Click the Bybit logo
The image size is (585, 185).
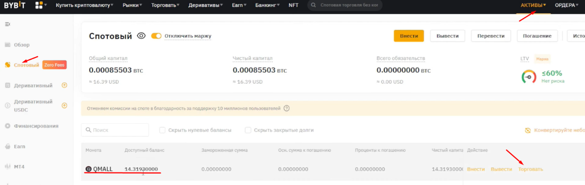pos(15,5)
